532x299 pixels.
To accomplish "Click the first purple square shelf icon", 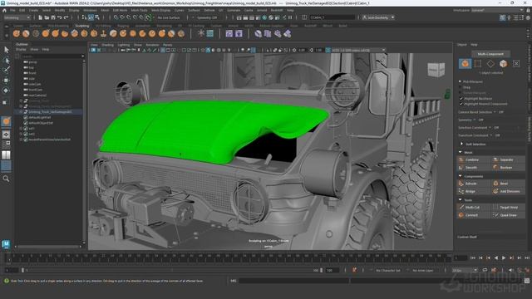I will (x=229, y=33).
